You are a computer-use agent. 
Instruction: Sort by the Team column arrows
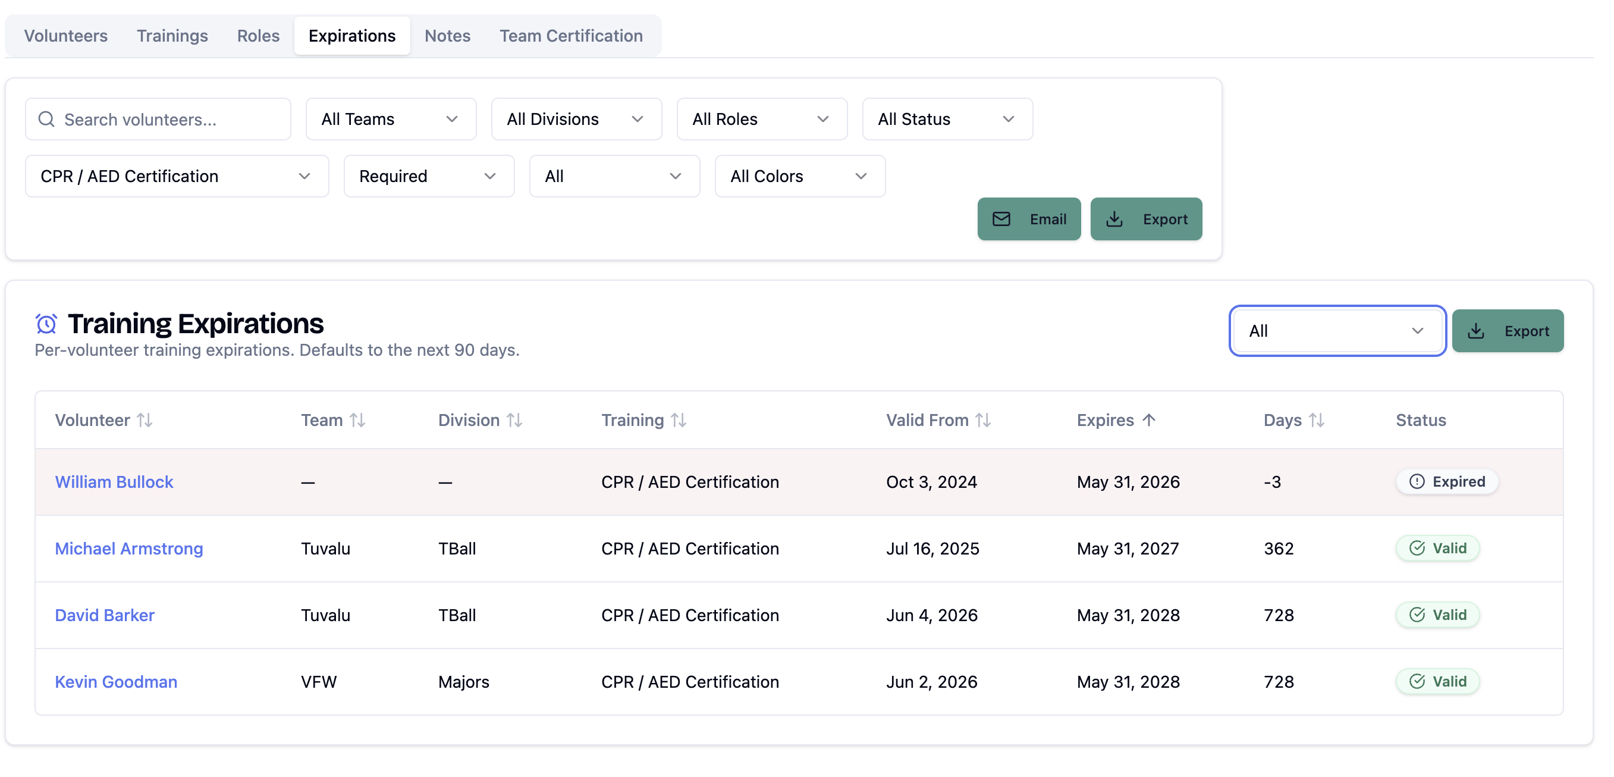coord(357,420)
